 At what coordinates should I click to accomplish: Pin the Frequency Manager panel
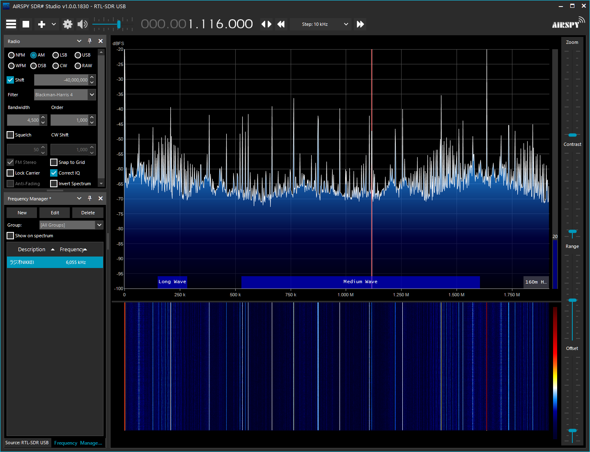(x=90, y=198)
